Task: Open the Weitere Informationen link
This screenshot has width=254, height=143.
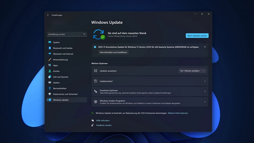Action: [x=178, y=113]
